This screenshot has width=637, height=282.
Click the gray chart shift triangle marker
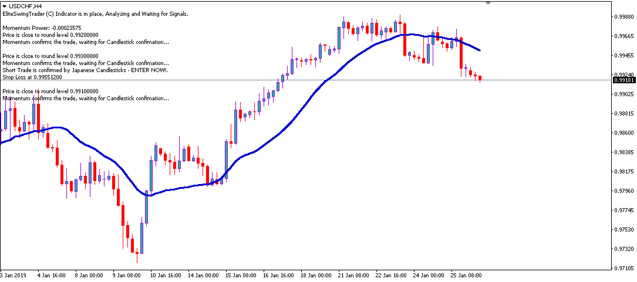(x=488, y=3)
